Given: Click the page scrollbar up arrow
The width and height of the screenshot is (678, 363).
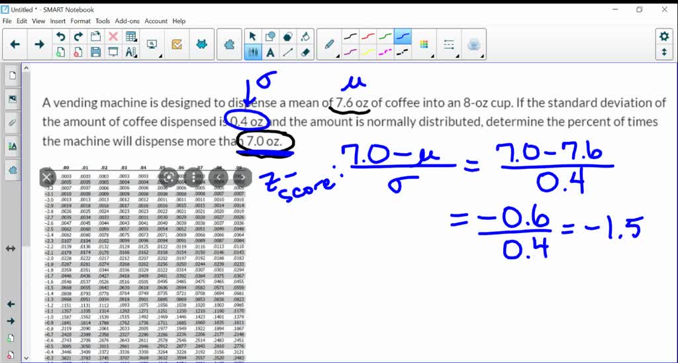Looking at the screenshot, I should click(x=26, y=68).
